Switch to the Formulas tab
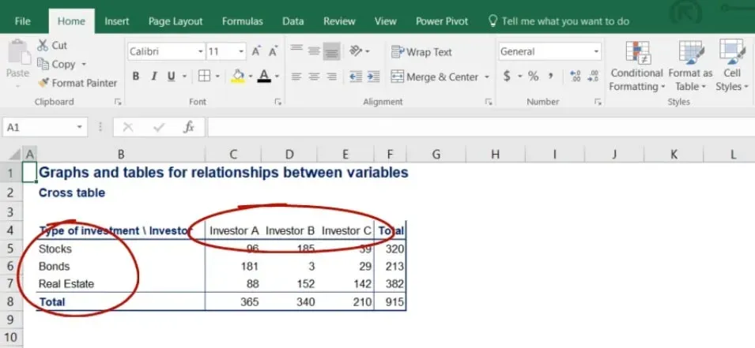 243,21
